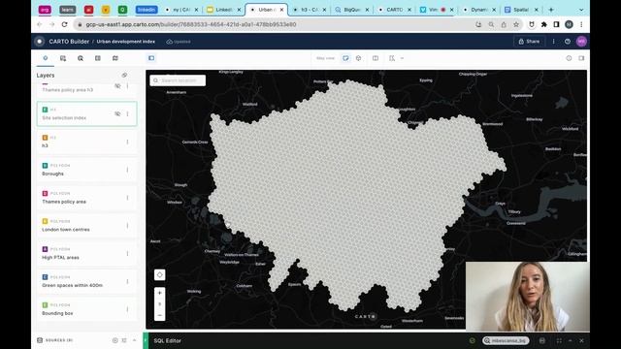621x349 pixels.
Task: Select the Site selection index layer card
Action: coord(86,114)
